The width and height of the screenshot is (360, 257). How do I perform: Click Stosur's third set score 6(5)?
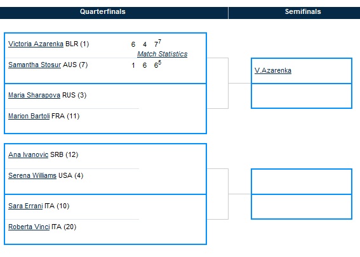tap(157, 65)
